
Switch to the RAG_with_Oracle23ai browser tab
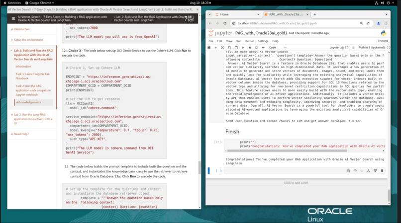[286, 14]
